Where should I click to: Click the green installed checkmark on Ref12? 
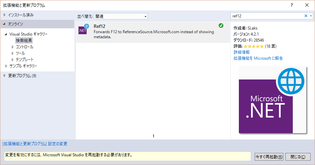pyautogui.click(x=221, y=25)
